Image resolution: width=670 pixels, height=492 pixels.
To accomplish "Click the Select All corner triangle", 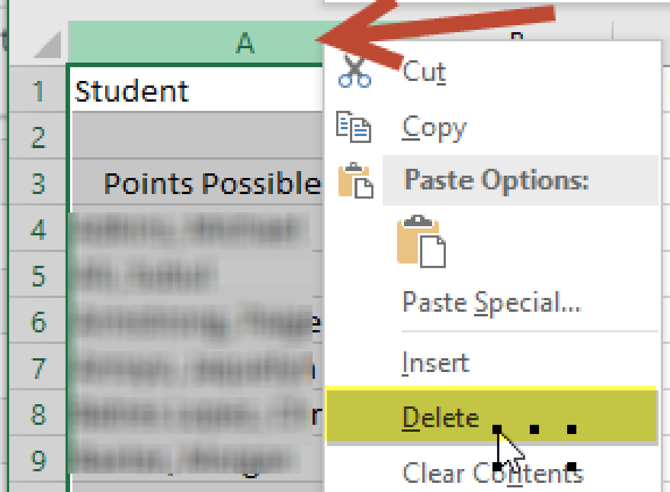I will click(x=48, y=45).
